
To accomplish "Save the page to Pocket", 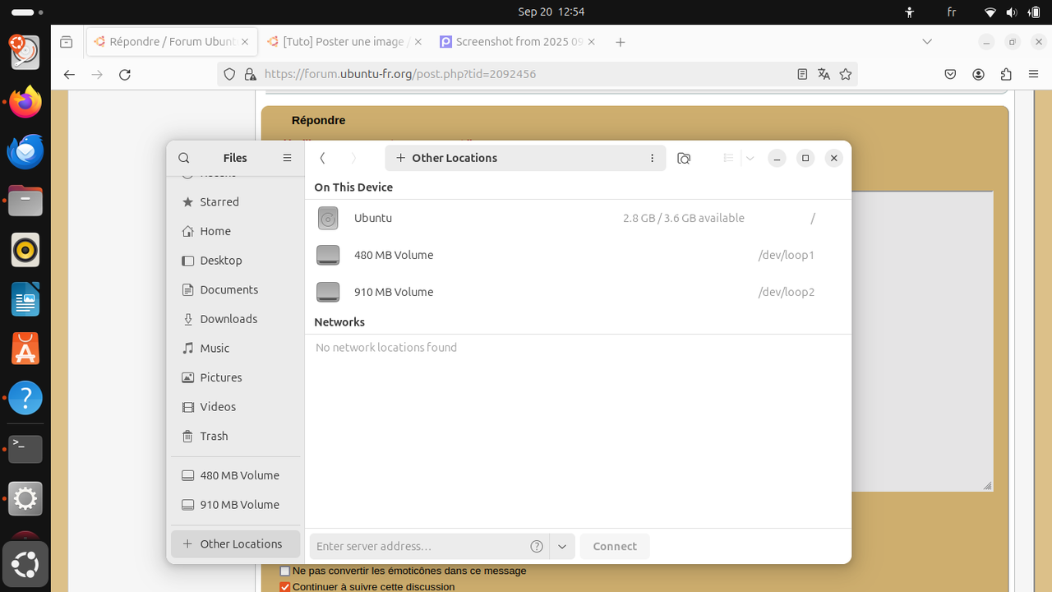I will click(x=950, y=74).
